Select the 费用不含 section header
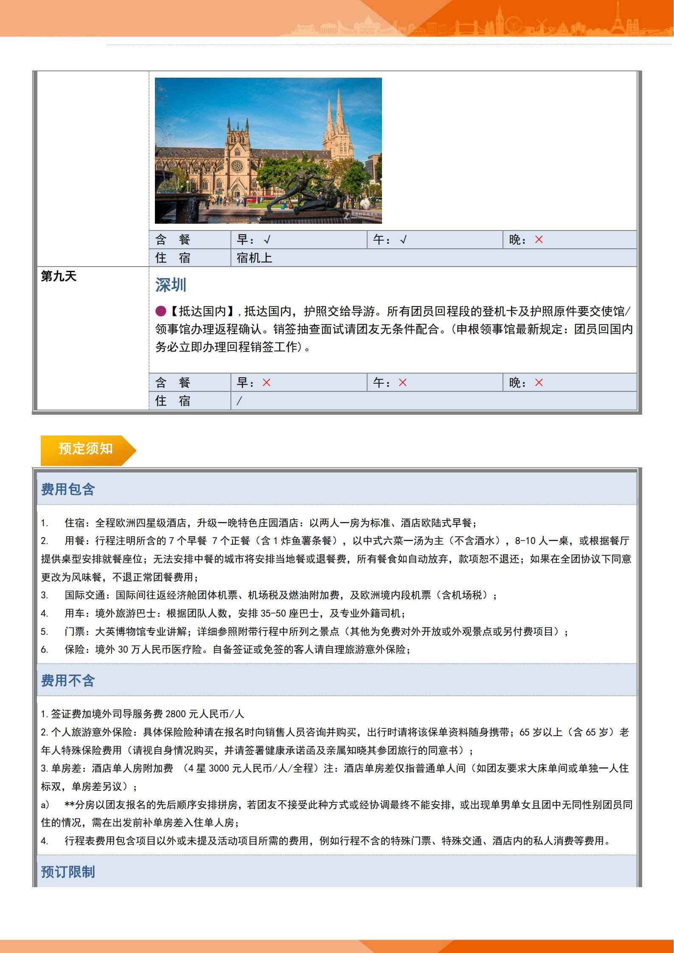Viewport: 674px width, 953px height. 68,680
